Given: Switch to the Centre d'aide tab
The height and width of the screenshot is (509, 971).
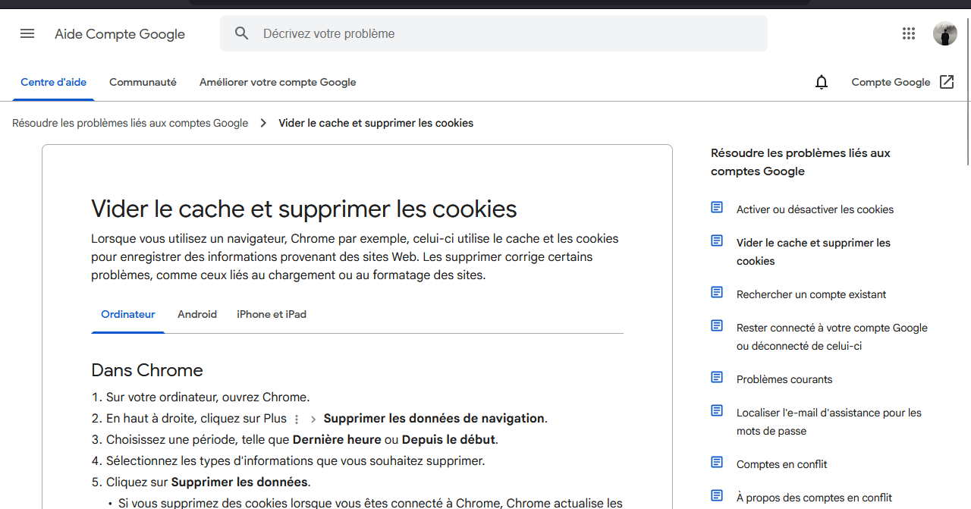Looking at the screenshot, I should click(53, 82).
